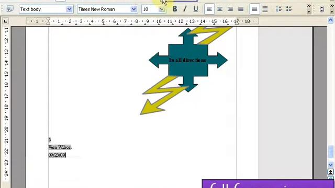The height and width of the screenshot is (188, 335).
Task: Click inside the Text body style field
Action: pyautogui.click(x=43, y=9)
